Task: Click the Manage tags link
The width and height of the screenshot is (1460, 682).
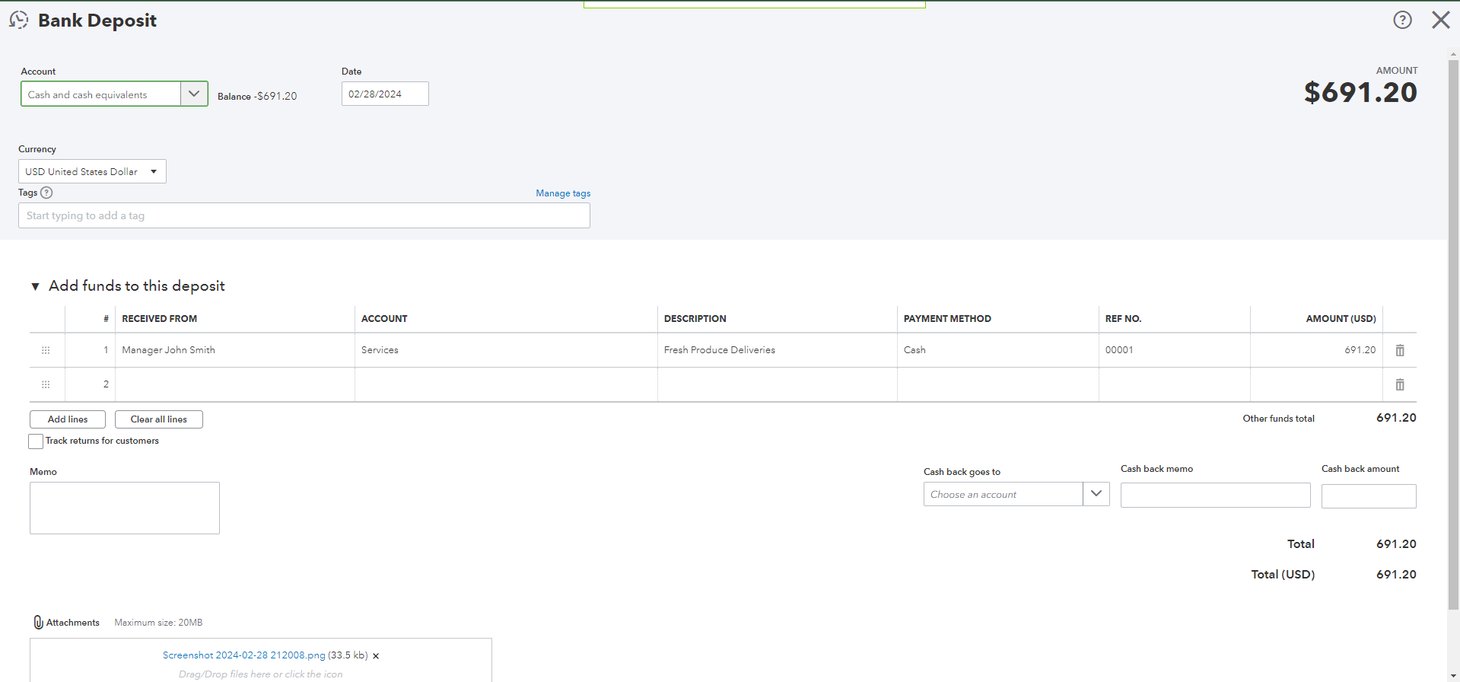Action: coord(563,193)
